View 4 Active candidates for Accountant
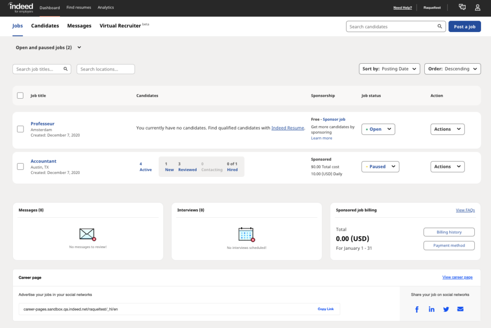Screen dimensions: 491x328 [145, 167]
